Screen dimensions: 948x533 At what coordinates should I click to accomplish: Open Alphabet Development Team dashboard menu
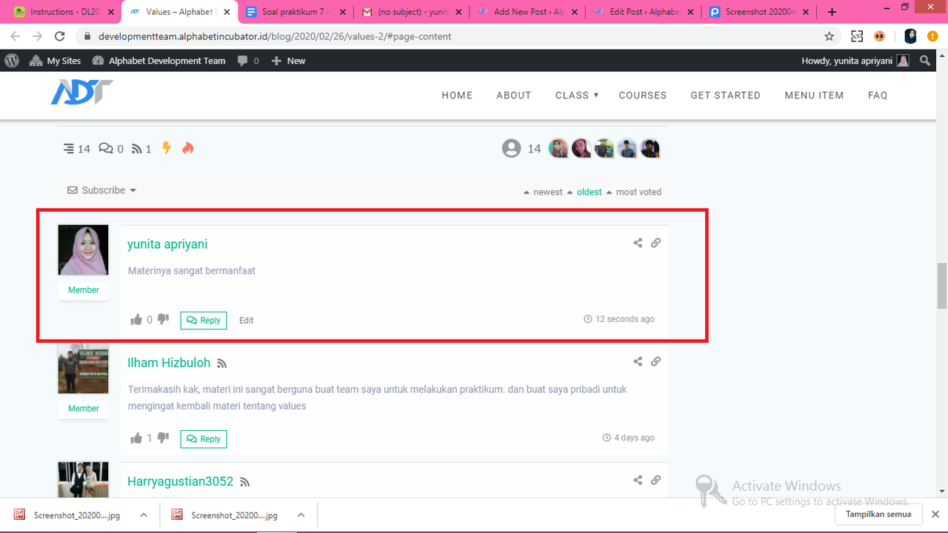(x=158, y=61)
